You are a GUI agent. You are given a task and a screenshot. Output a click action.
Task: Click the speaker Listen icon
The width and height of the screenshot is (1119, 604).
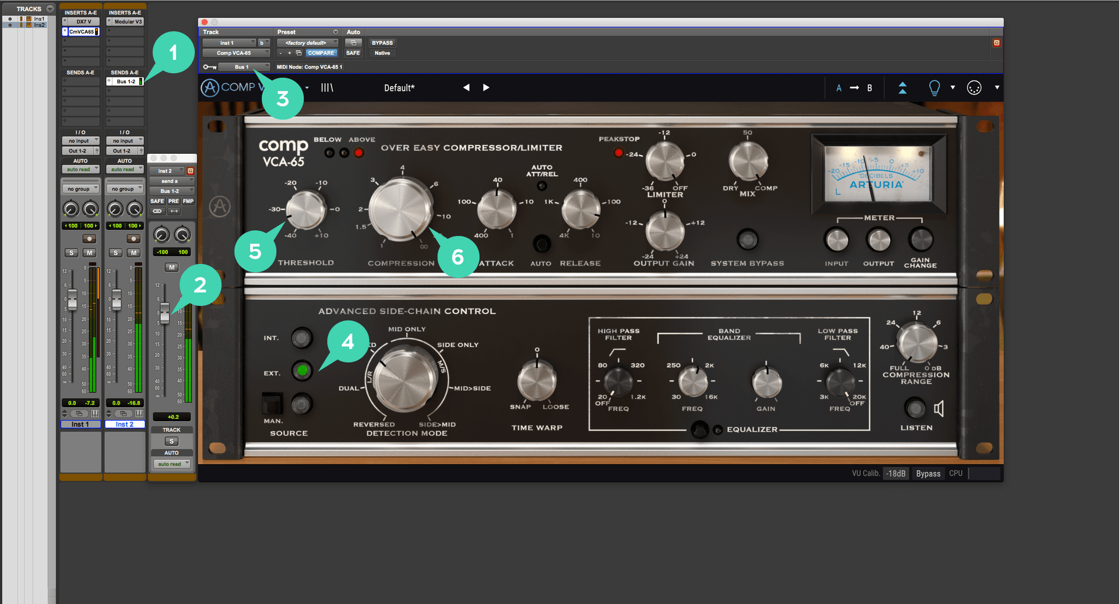(x=939, y=408)
